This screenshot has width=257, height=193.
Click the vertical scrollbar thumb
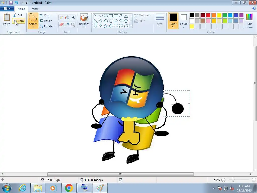[x=255, y=83]
